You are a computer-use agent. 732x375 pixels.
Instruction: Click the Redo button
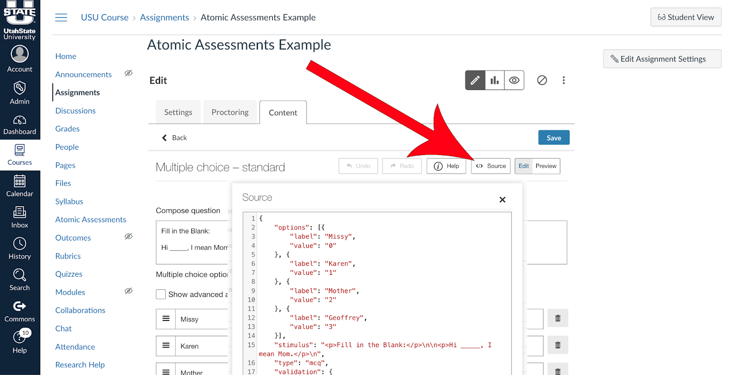(x=402, y=166)
